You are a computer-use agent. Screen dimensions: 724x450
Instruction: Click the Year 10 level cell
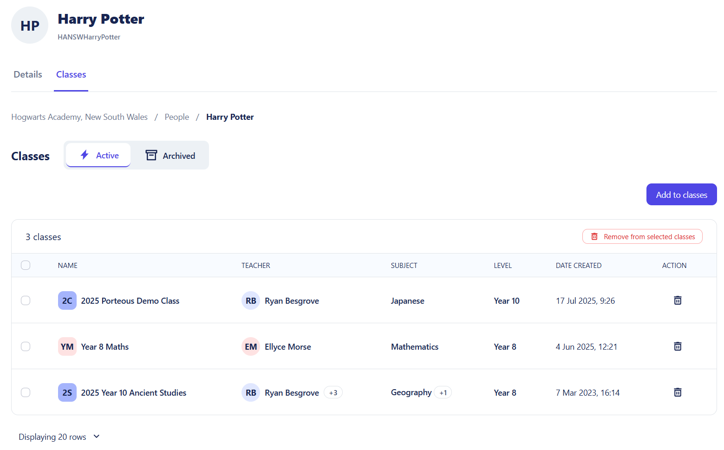tap(507, 301)
